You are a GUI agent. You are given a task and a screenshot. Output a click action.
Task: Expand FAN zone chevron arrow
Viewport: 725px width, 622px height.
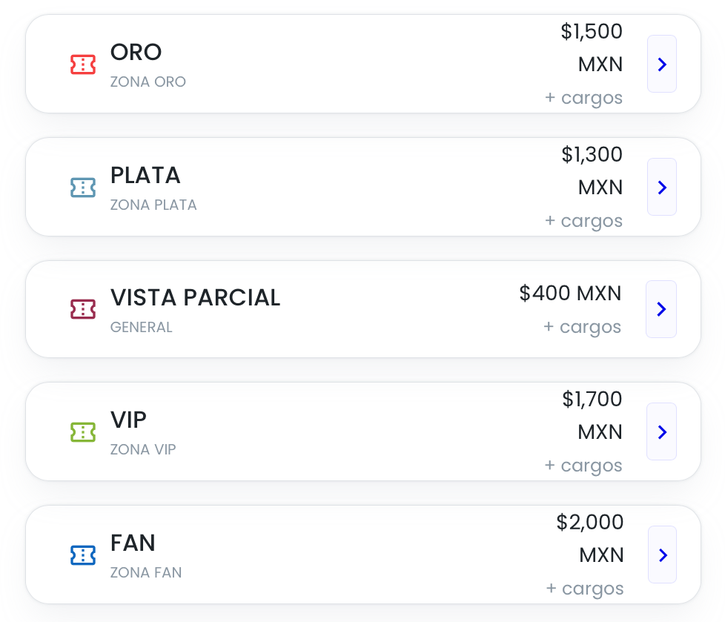pyautogui.click(x=662, y=555)
